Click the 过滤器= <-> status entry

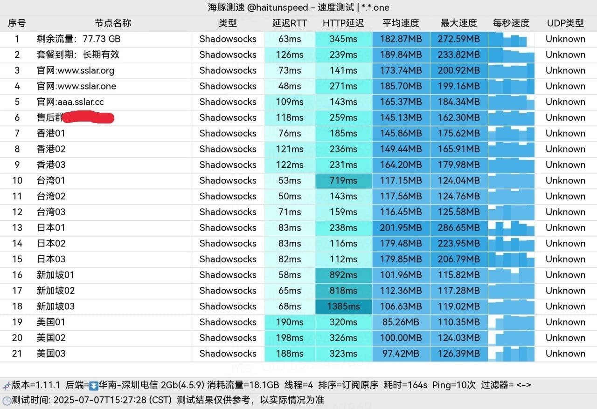coord(506,386)
